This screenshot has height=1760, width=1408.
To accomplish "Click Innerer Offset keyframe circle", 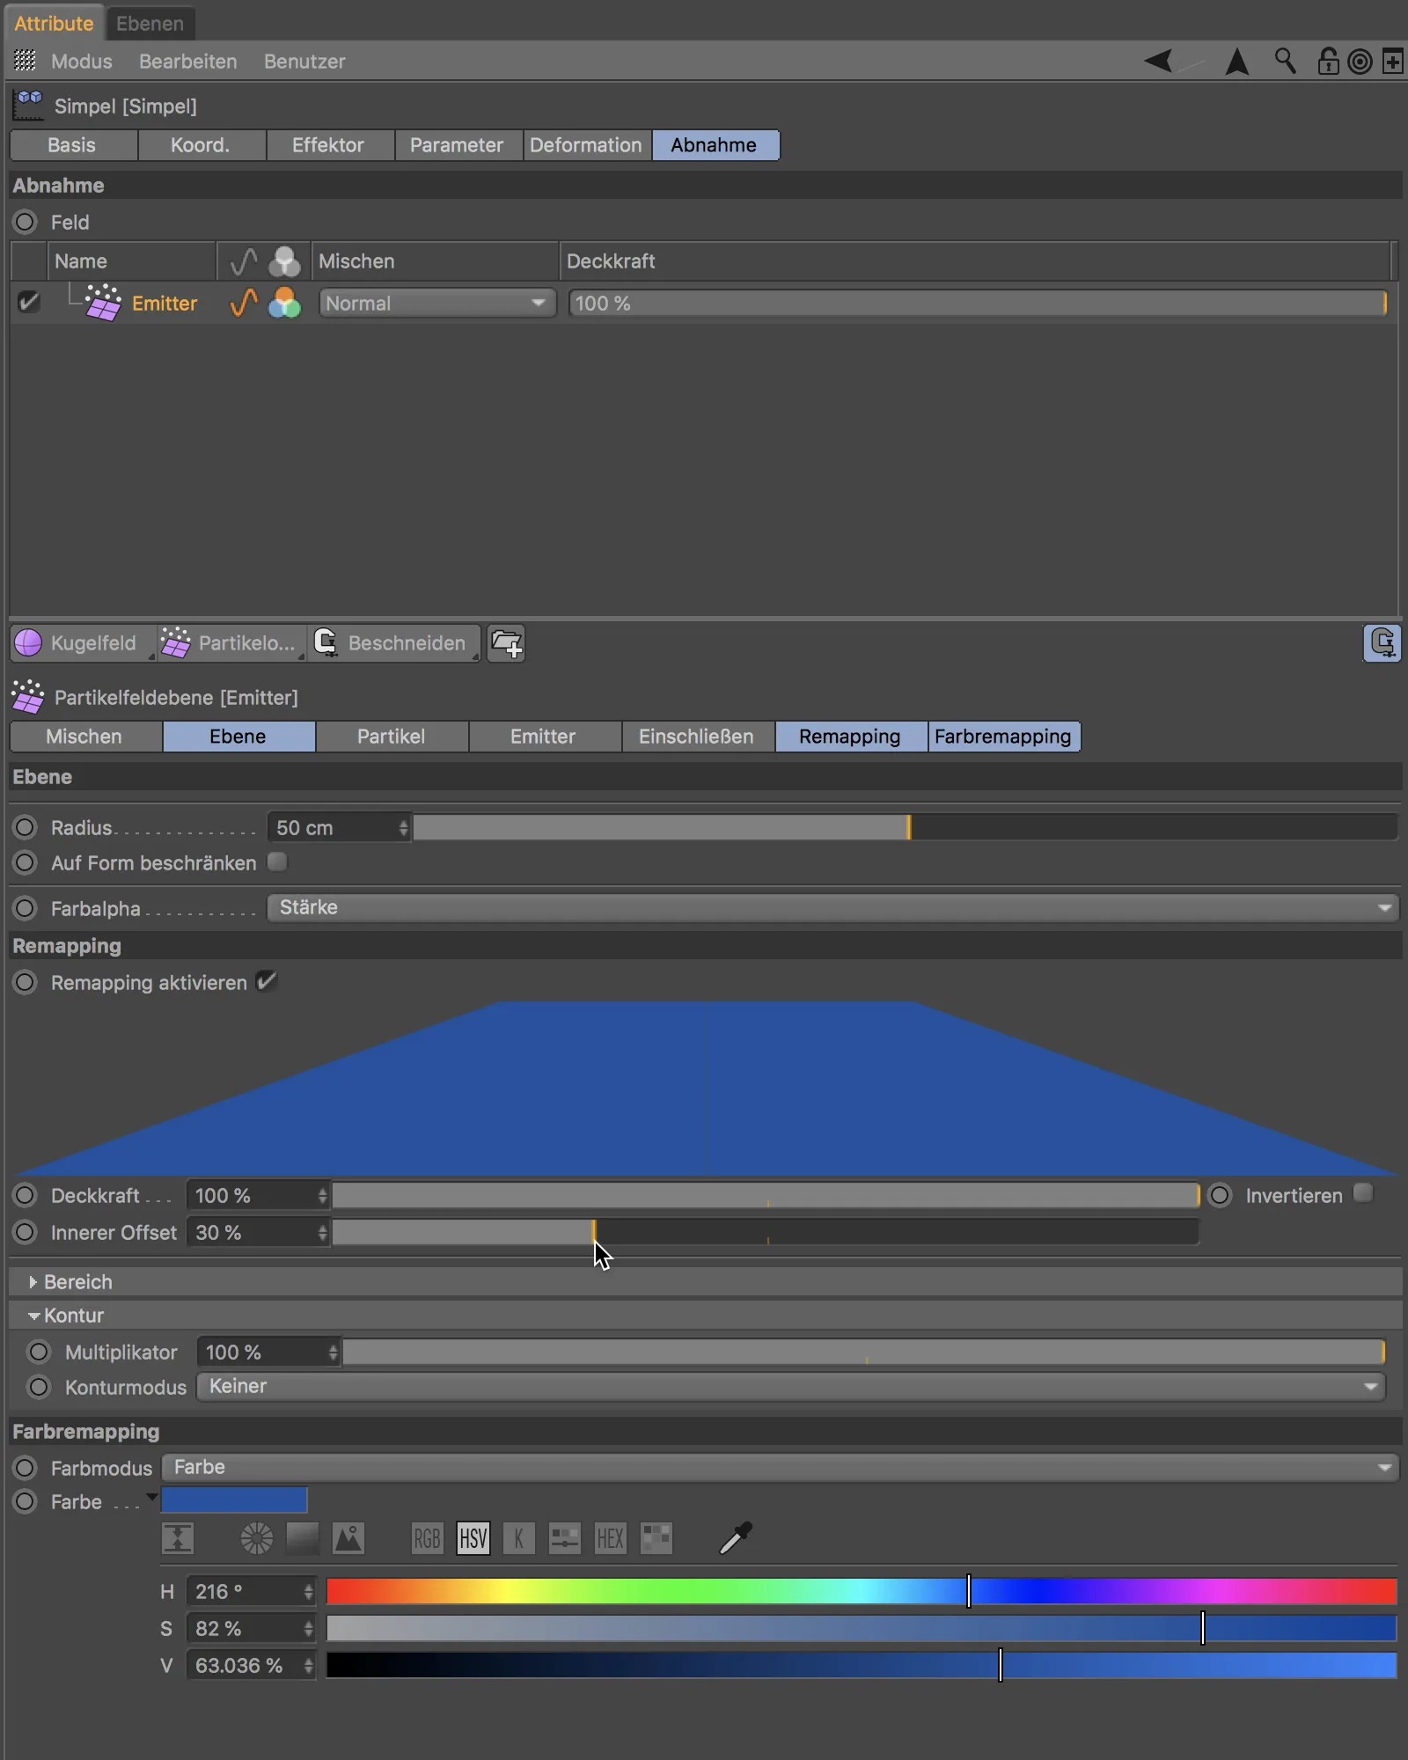I will 25,1232.
